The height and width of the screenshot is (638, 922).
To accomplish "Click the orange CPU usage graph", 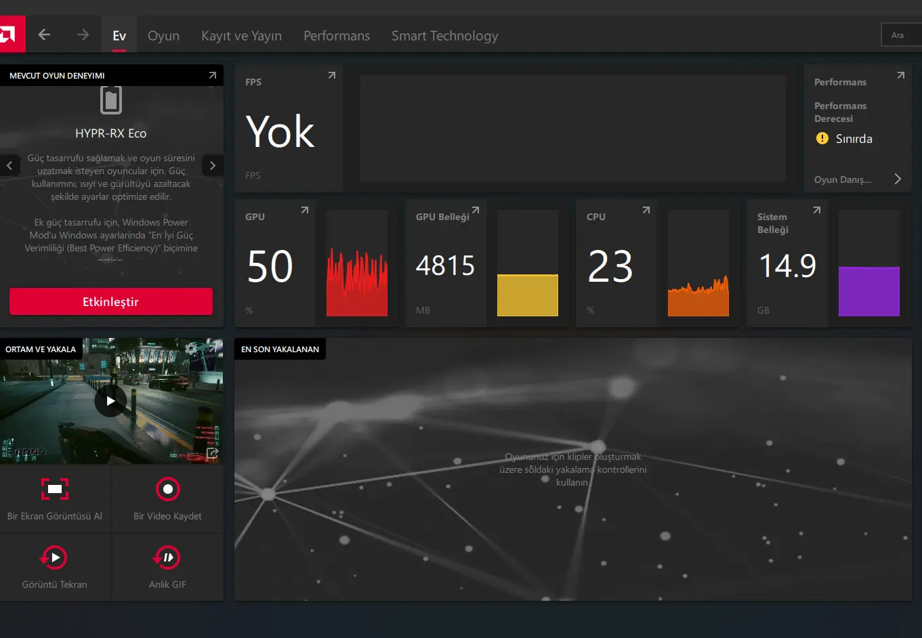I will (x=698, y=297).
